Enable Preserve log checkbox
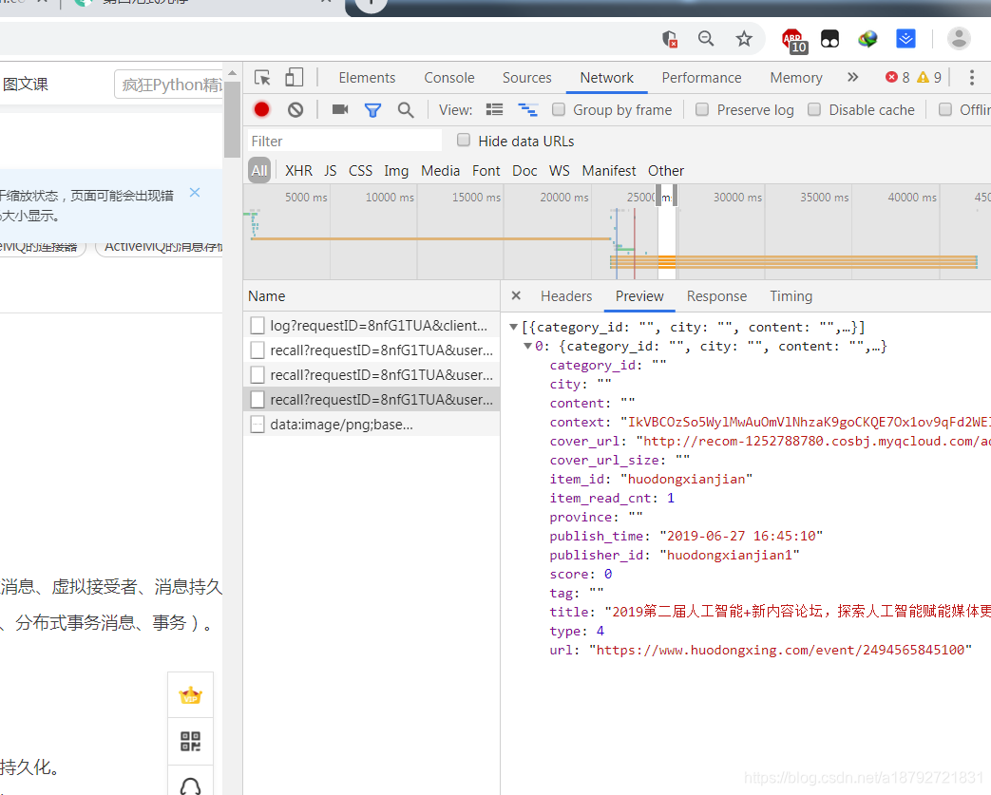Screen dimensions: 991x795 pos(702,109)
